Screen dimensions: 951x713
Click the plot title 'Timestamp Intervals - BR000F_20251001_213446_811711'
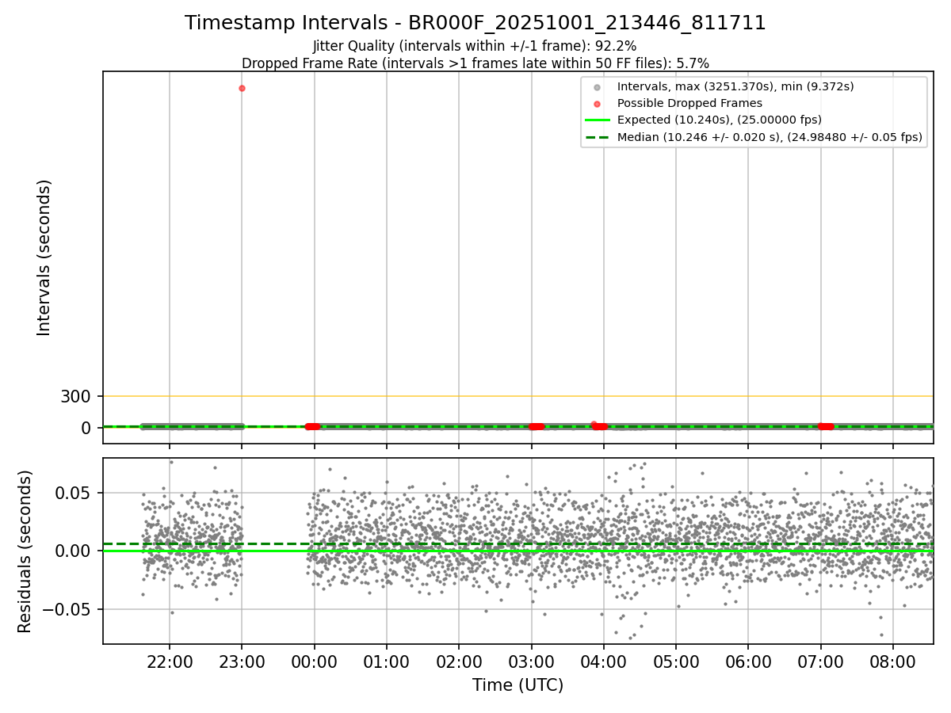(x=475, y=23)
